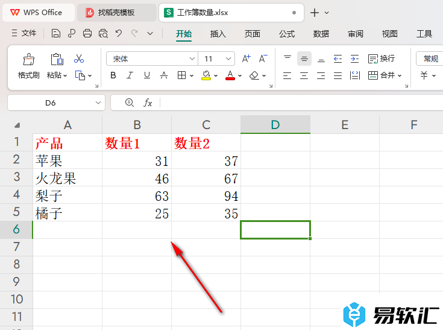Click the Copy icon
The image size is (443, 330).
tap(80, 75)
